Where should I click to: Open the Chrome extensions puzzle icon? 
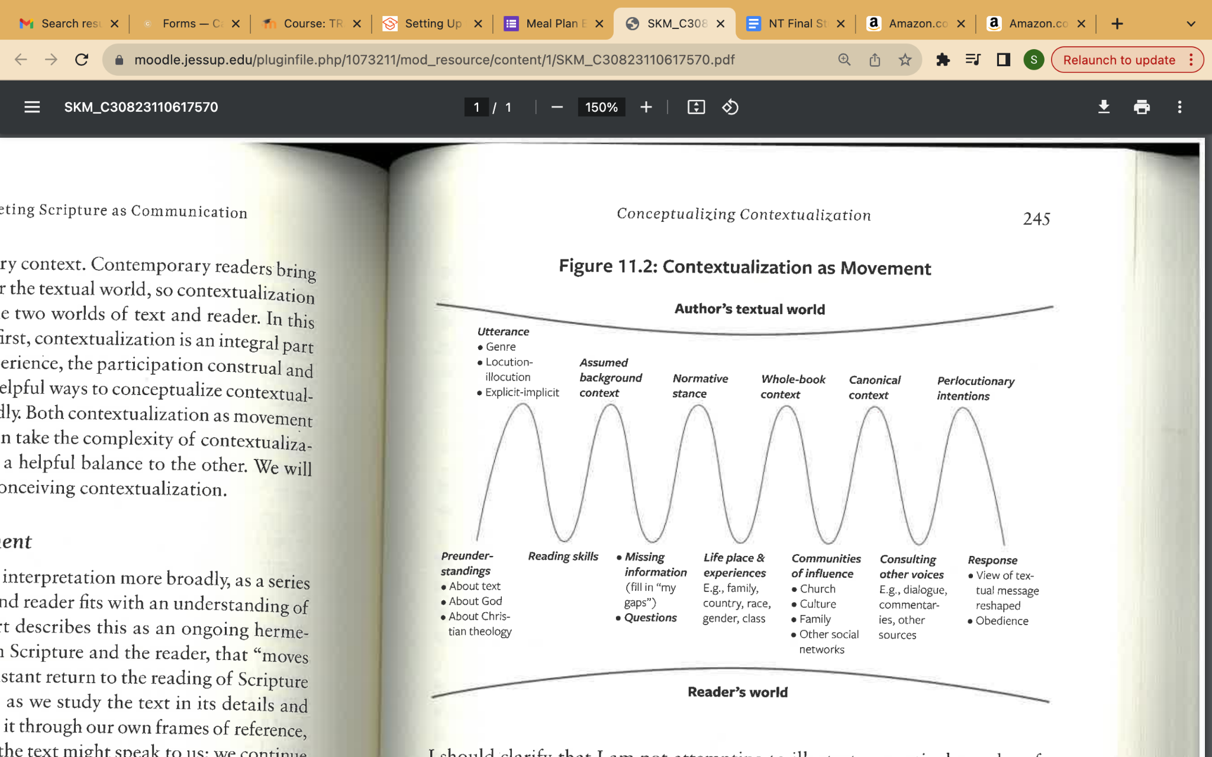pos(943,60)
